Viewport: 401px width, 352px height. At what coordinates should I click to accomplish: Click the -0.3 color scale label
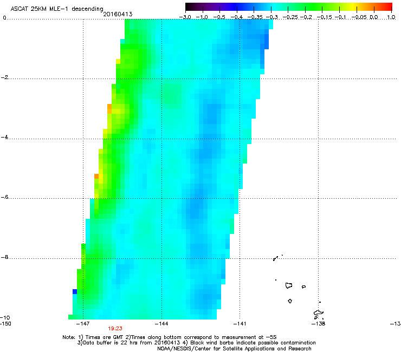tap(271, 17)
